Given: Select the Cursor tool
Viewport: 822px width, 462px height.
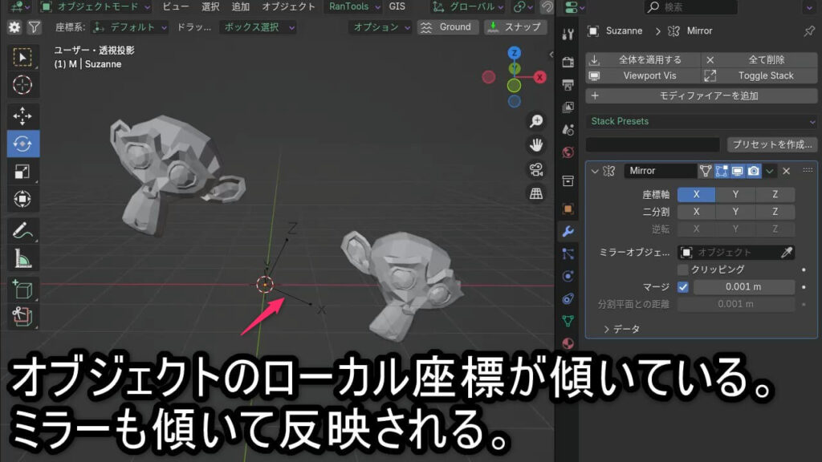Looking at the screenshot, I should [x=22, y=84].
